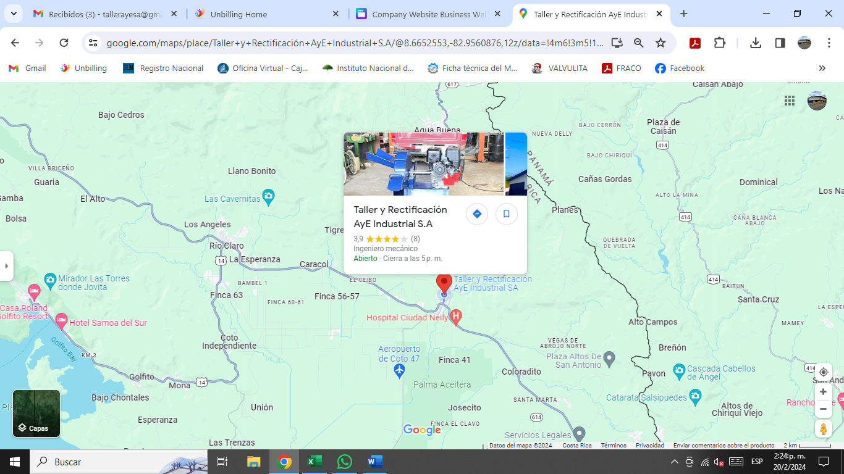Switch to Gmail Recibidos tab
The height and width of the screenshot is (474, 844).
(106, 14)
